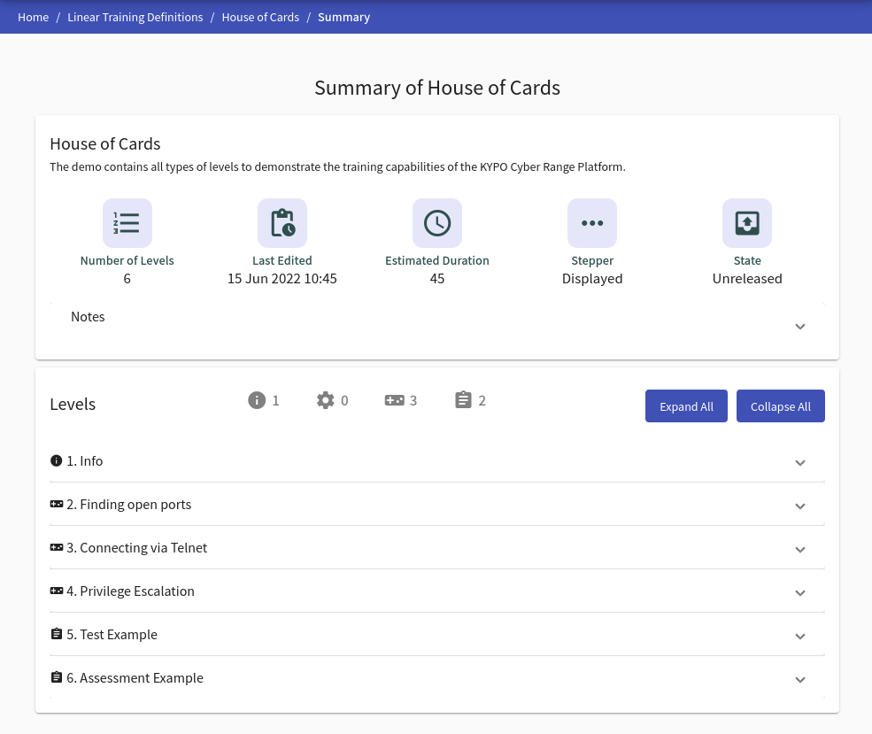Screen dimensions: 872x734
Task: Click the demo description text
Action: pos(337,166)
